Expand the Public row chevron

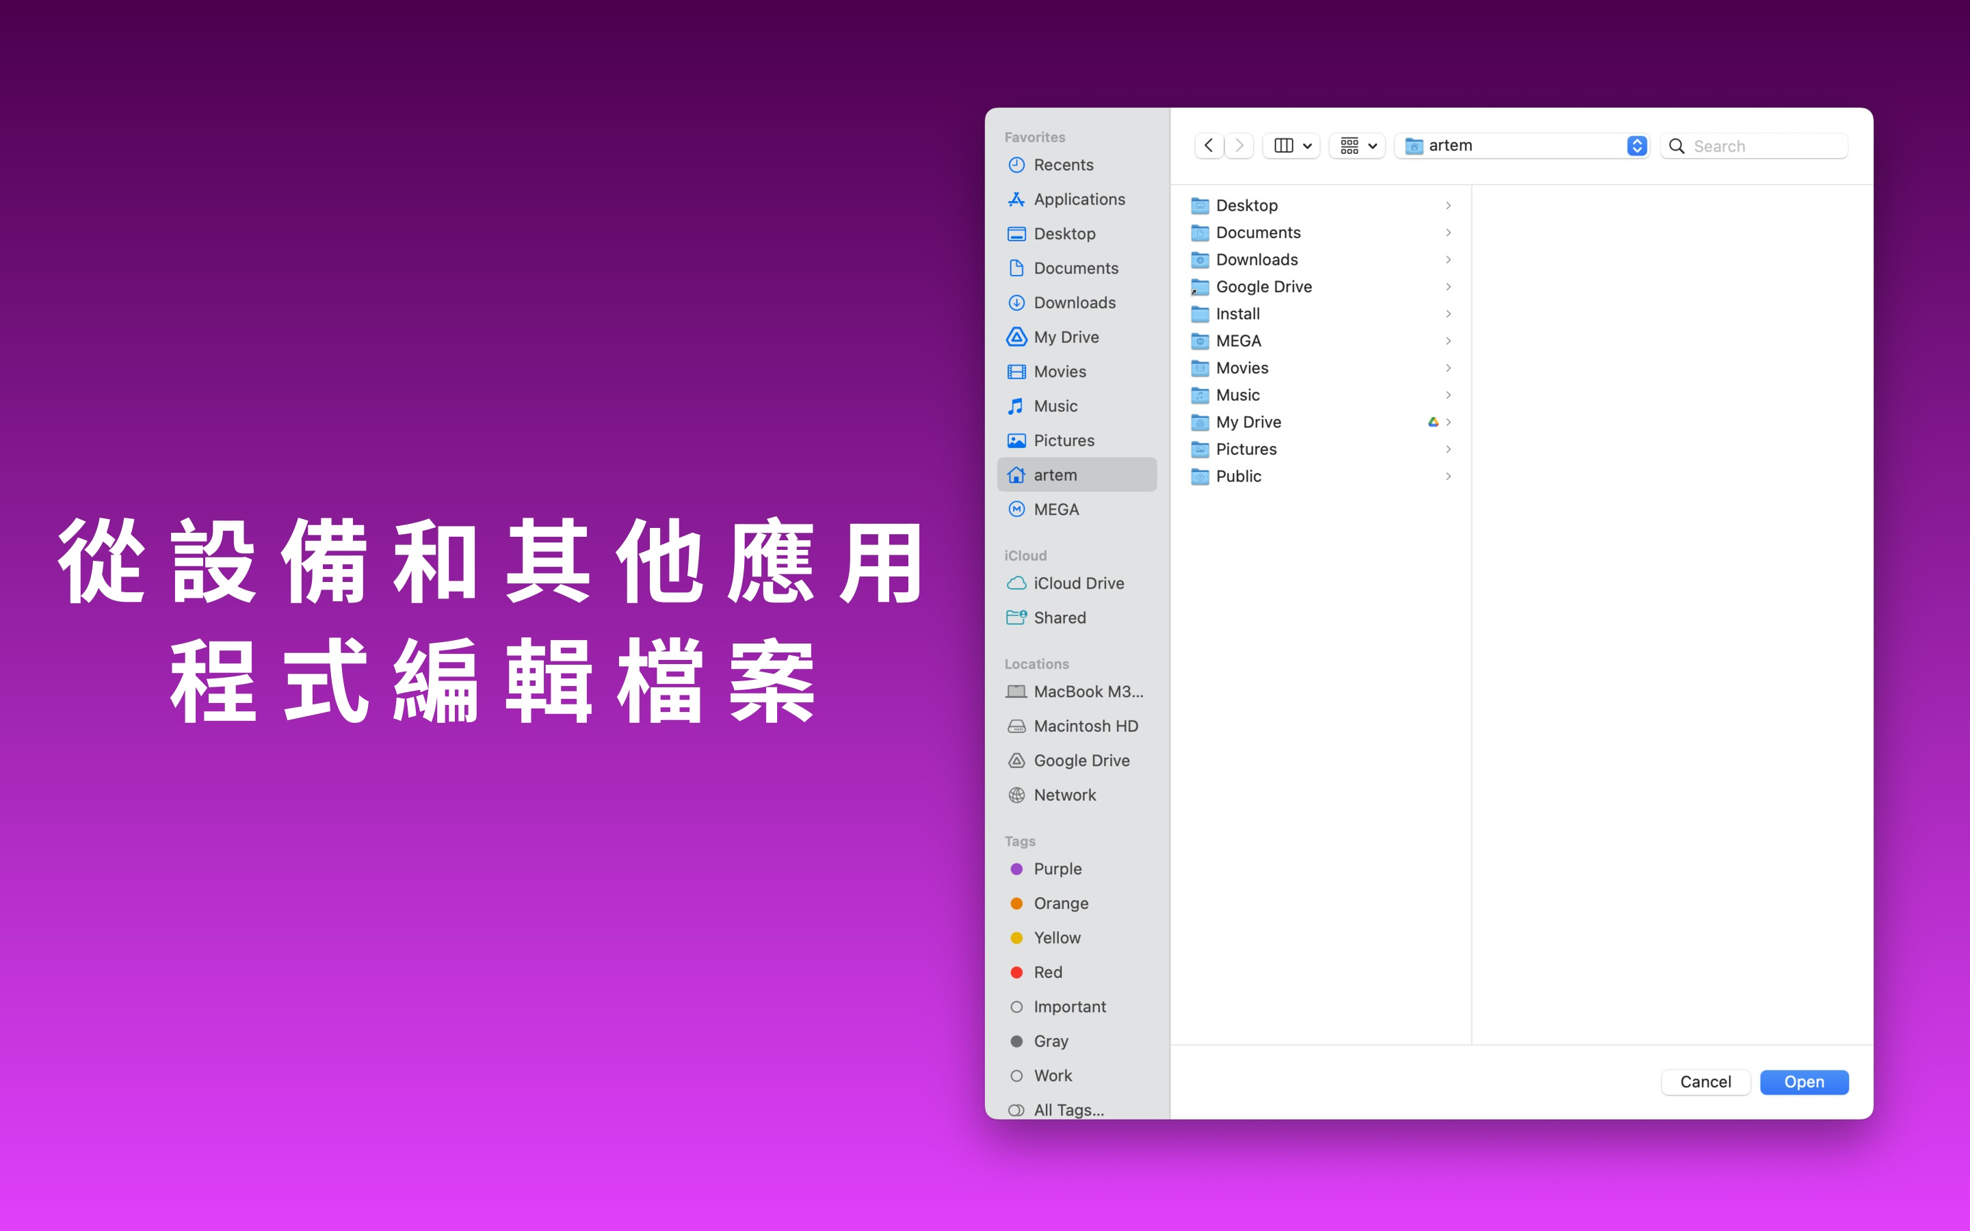(x=1448, y=476)
